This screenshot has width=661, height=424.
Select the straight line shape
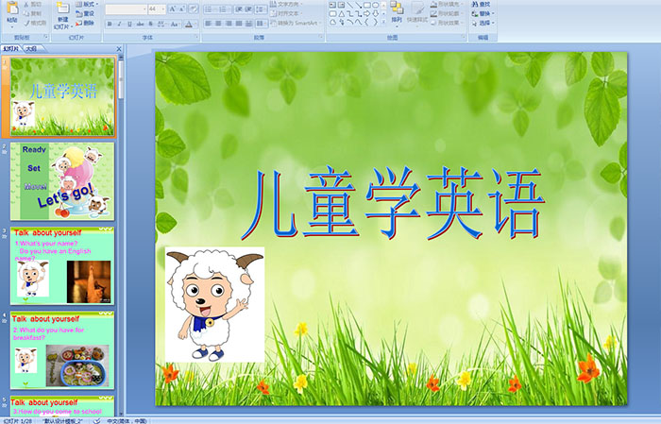point(350,5)
